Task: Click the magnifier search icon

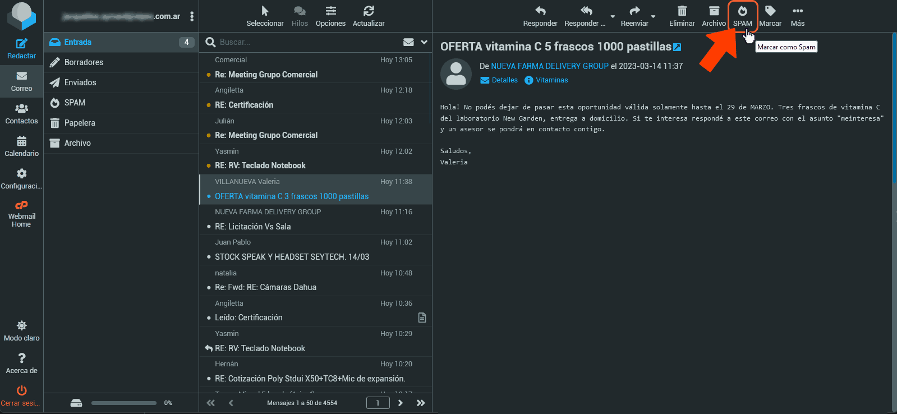Action: (210, 42)
